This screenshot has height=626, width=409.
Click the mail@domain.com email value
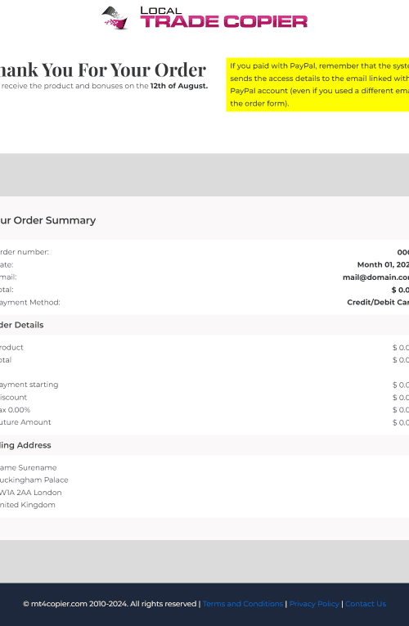[x=375, y=277]
